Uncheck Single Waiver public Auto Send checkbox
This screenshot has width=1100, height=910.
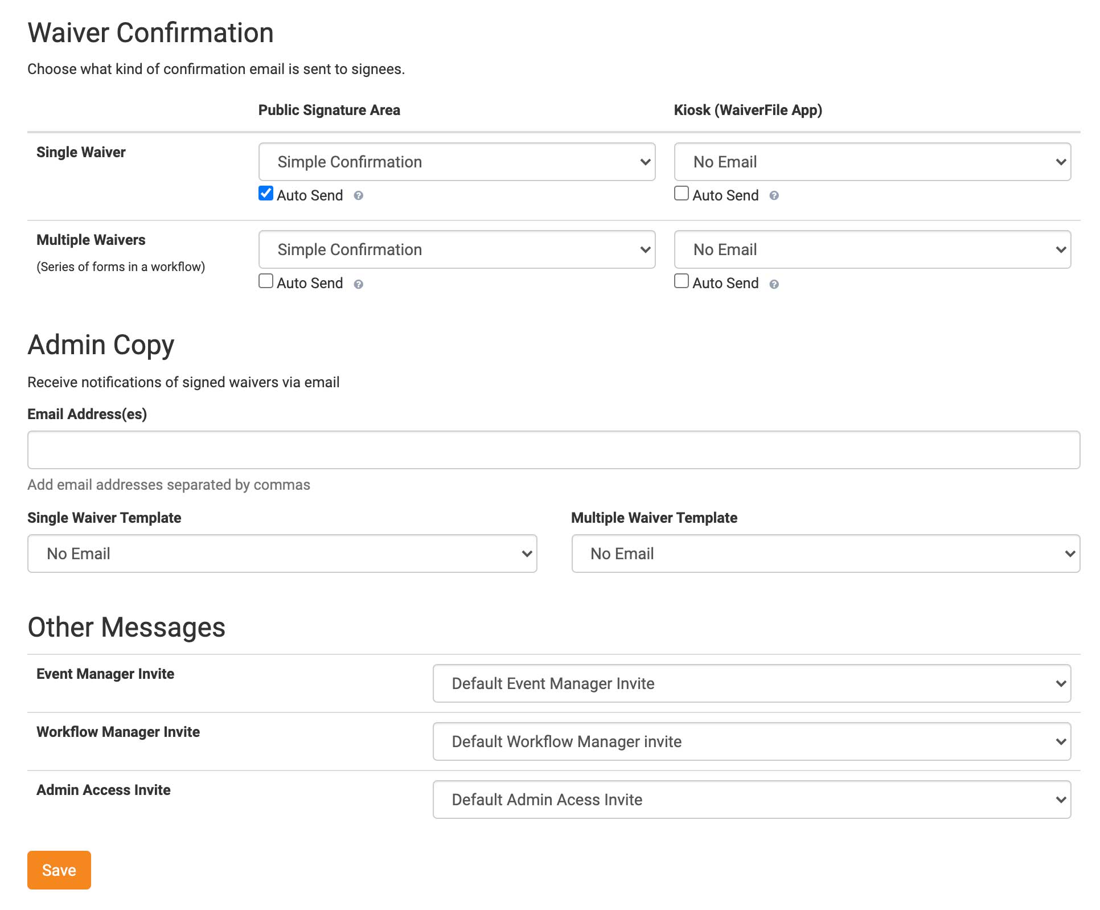coord(266,194)
